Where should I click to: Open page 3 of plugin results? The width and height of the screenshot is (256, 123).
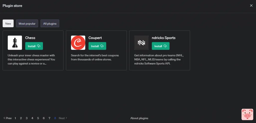[x=26, y=118]
